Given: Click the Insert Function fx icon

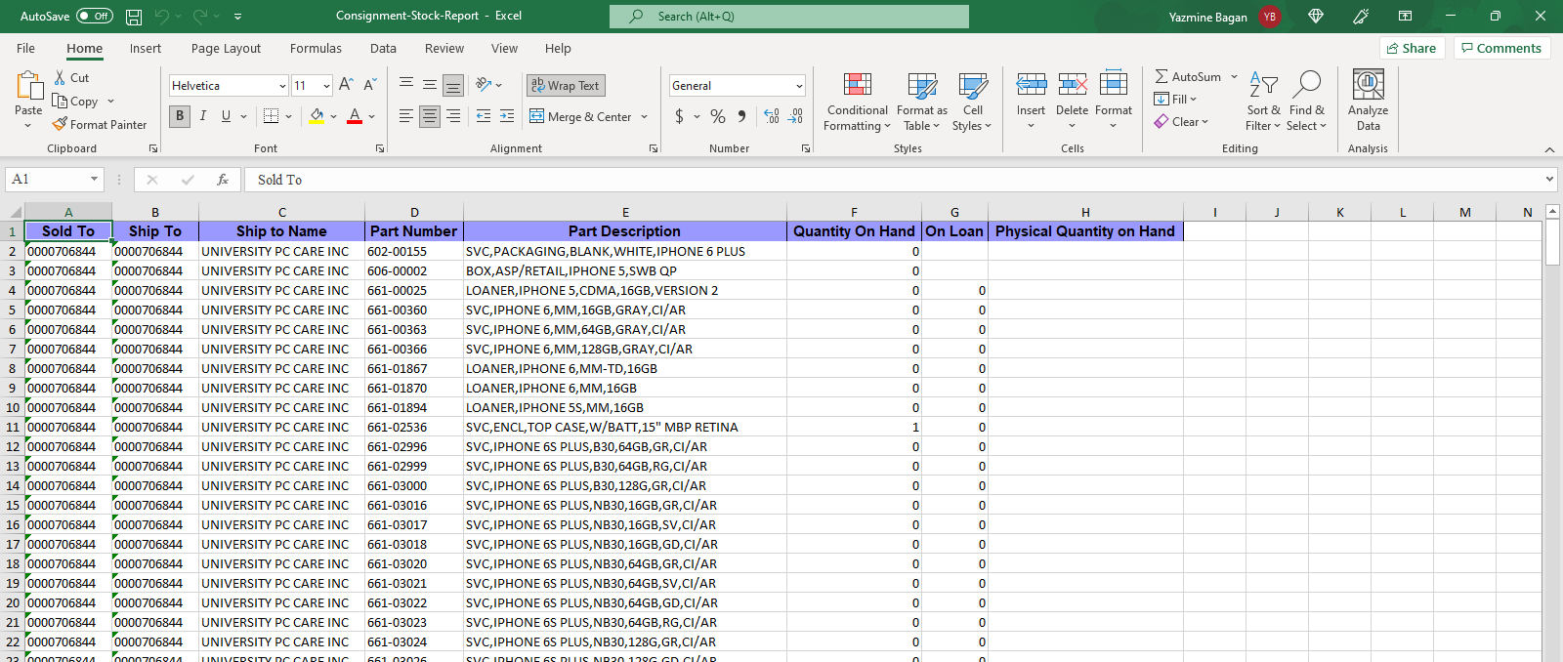Looking at the screenshot, I should click(x=223, y=180).
